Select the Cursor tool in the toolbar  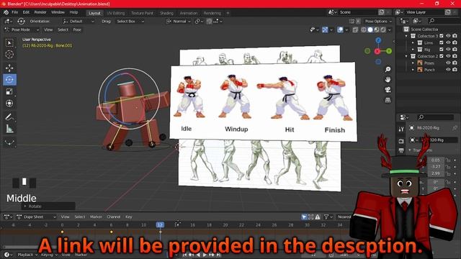point(9,55)
